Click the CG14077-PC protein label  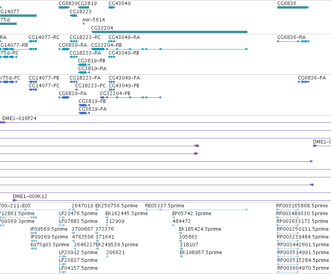[44, 86]
